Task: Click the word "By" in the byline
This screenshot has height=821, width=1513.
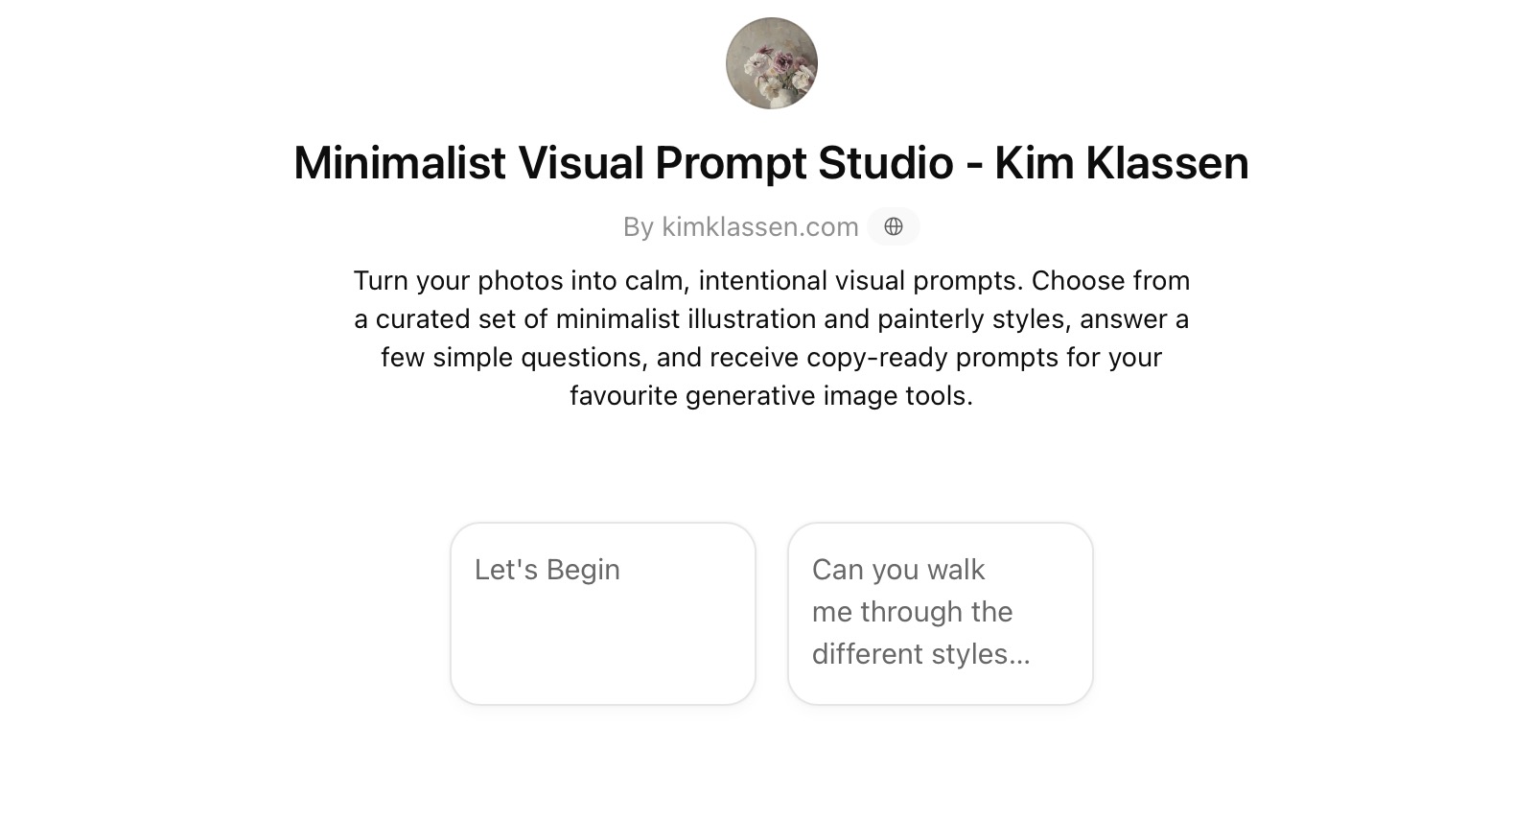Action: tap(638, 226)
